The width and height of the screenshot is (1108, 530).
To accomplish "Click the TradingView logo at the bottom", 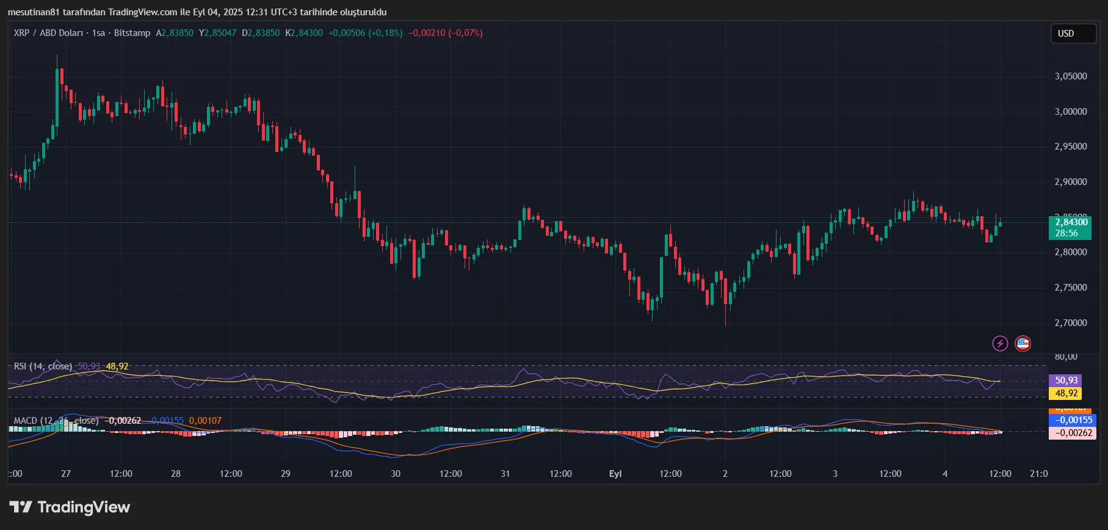I will click(x=70, y=507).
